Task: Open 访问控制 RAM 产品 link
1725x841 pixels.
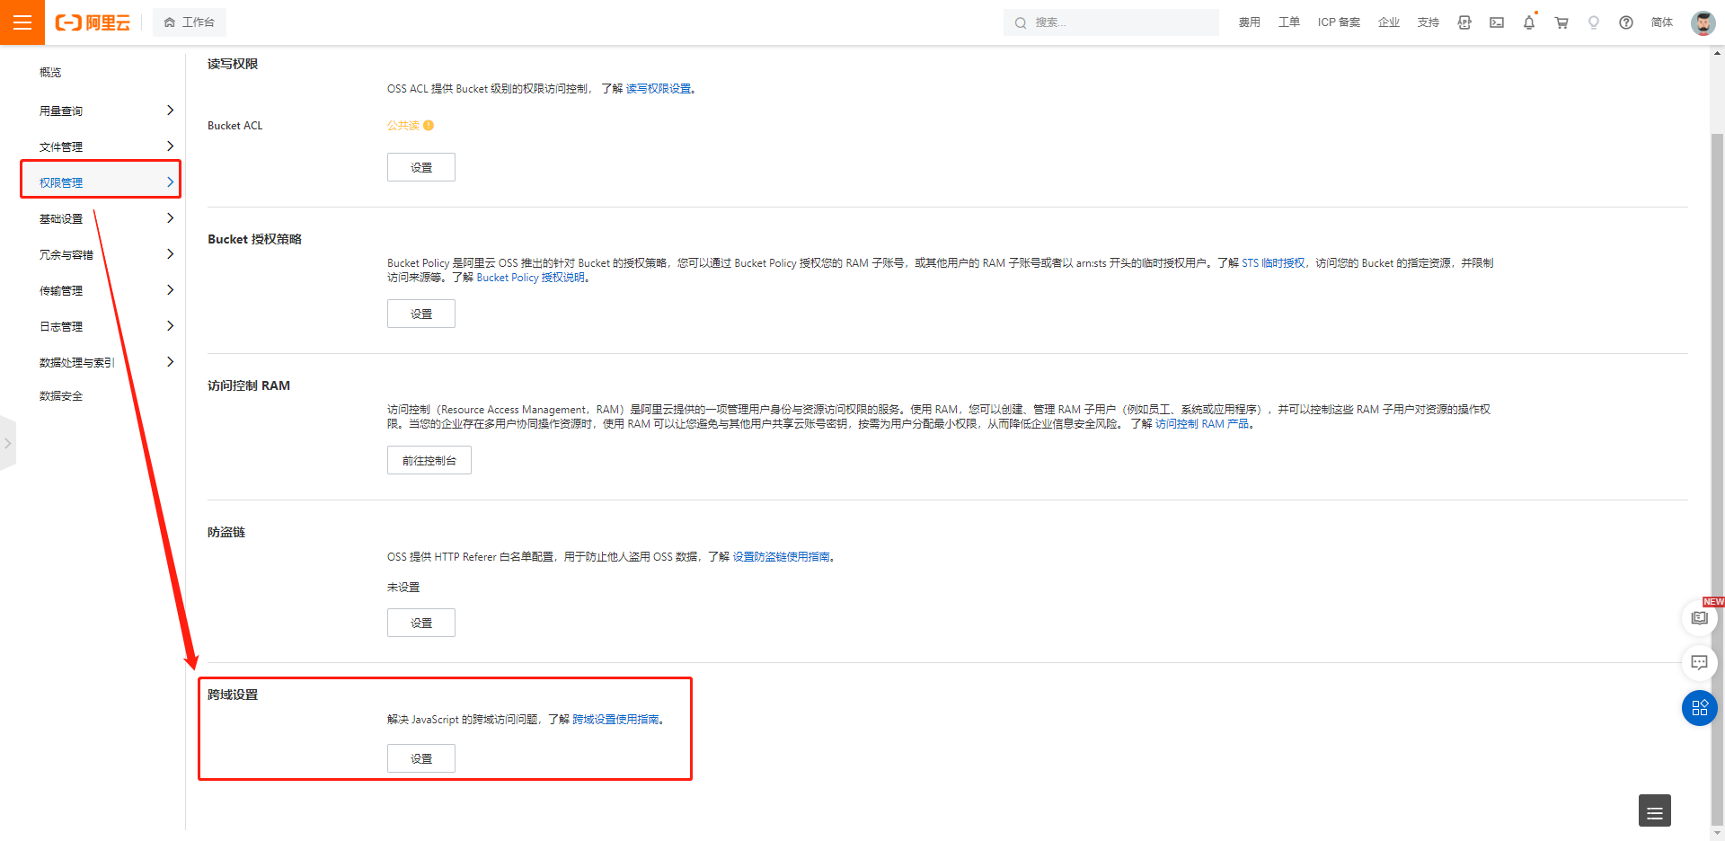Action: [x=1201, y=424]
